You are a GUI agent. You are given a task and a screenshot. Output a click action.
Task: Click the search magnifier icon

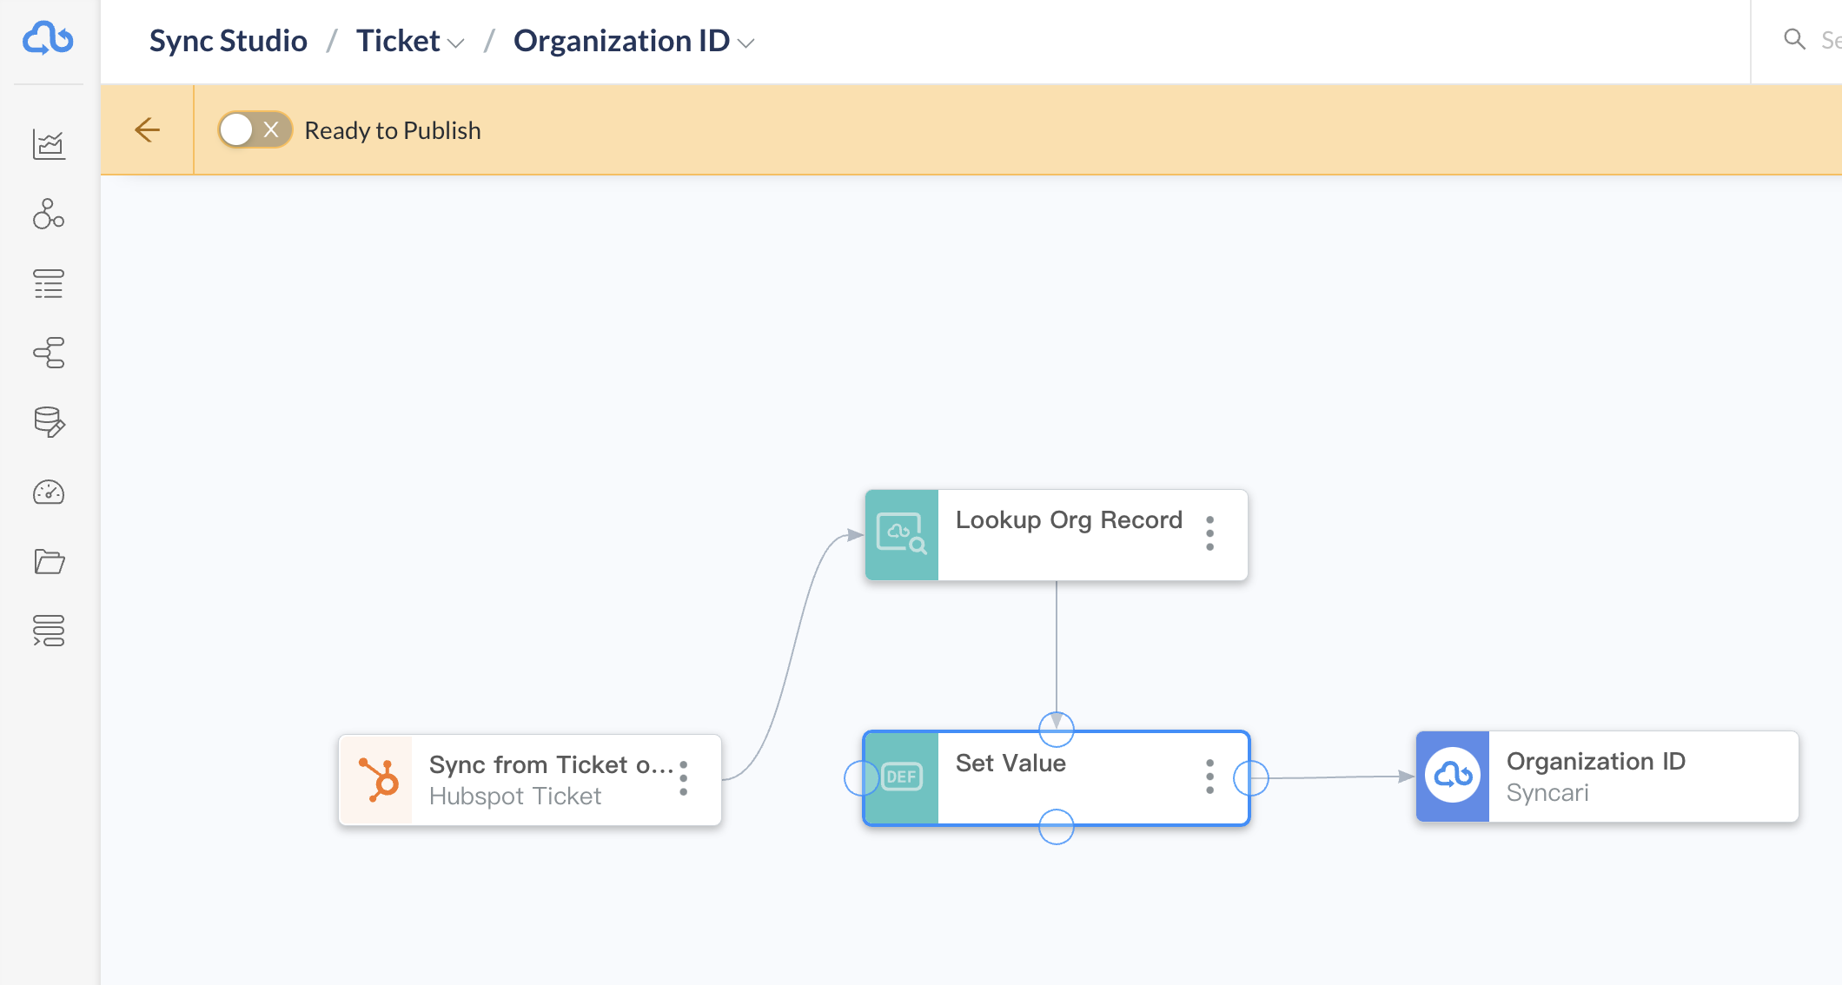[x=1794, y=39]
